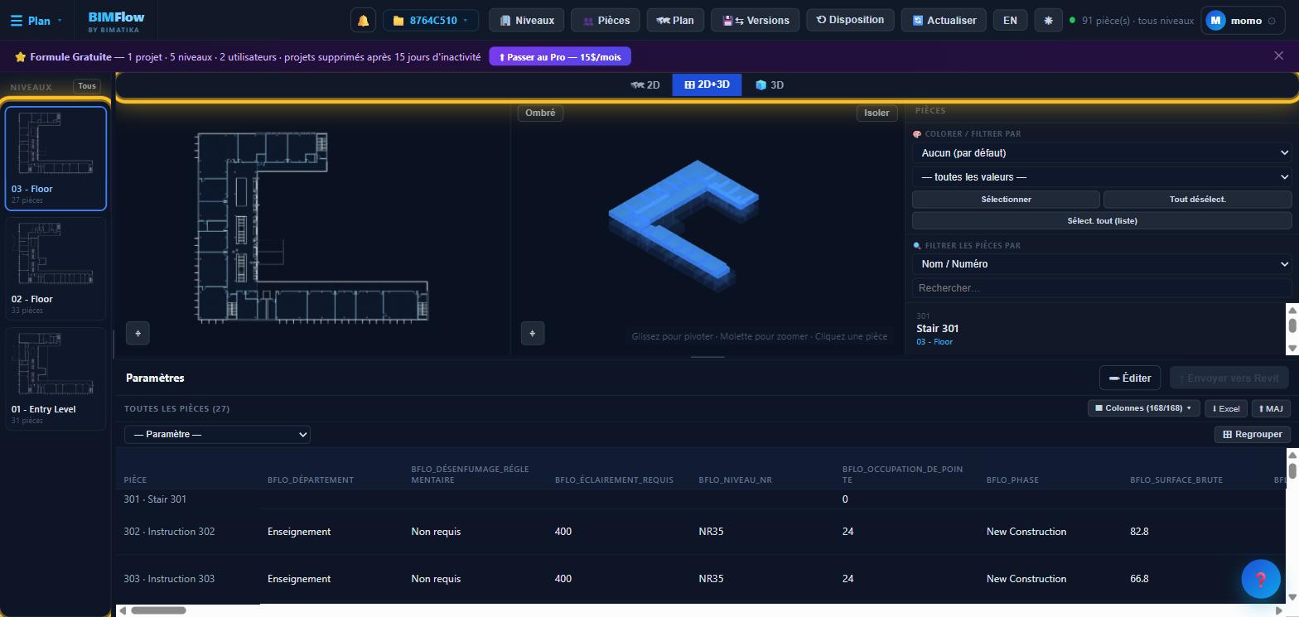1299x617 pixels.
Task: Toggle Ombré shading mode
Action: point(541,113)
